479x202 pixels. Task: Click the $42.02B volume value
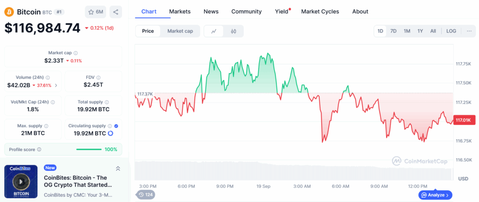[x=19, y=85]
